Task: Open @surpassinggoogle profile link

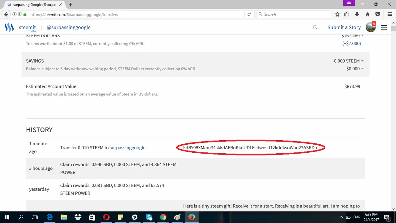Action: pos(69,27)
